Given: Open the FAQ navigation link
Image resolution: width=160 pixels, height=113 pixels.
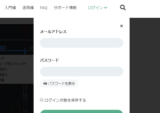Looking at the screenshot, I should coord(44,8).
